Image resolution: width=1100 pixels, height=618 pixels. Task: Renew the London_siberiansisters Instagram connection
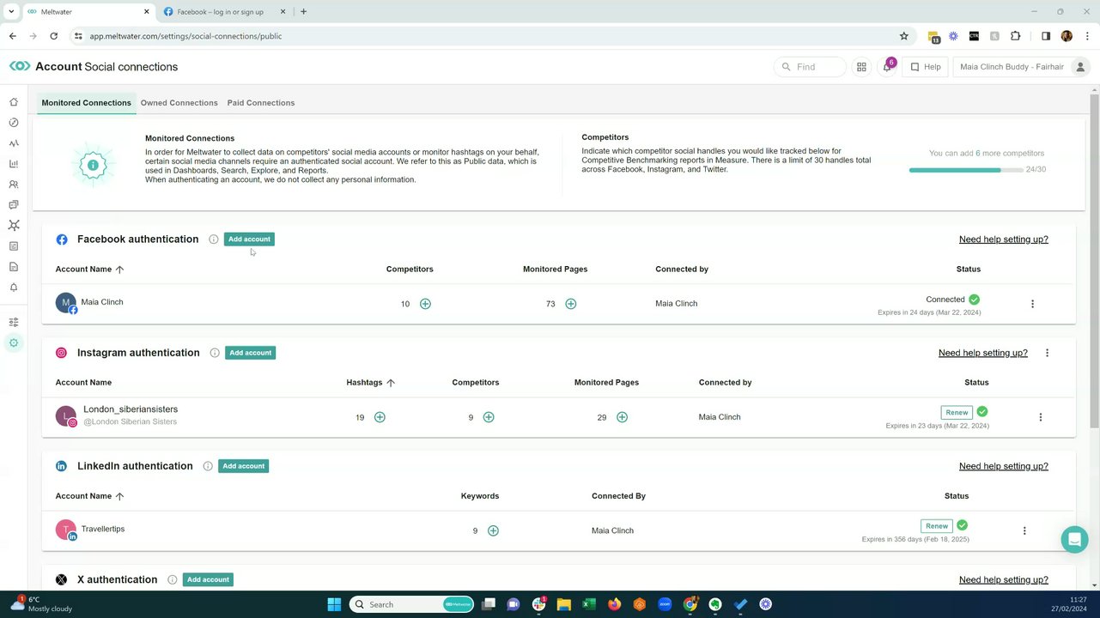coord(957,412)
